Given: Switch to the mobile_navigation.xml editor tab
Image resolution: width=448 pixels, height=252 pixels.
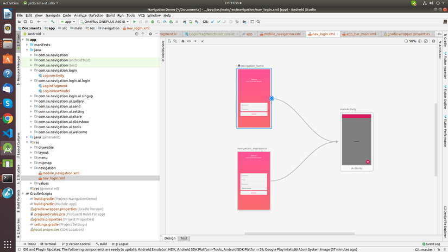Looking at the screenshot, I should (x=282, y=34).
